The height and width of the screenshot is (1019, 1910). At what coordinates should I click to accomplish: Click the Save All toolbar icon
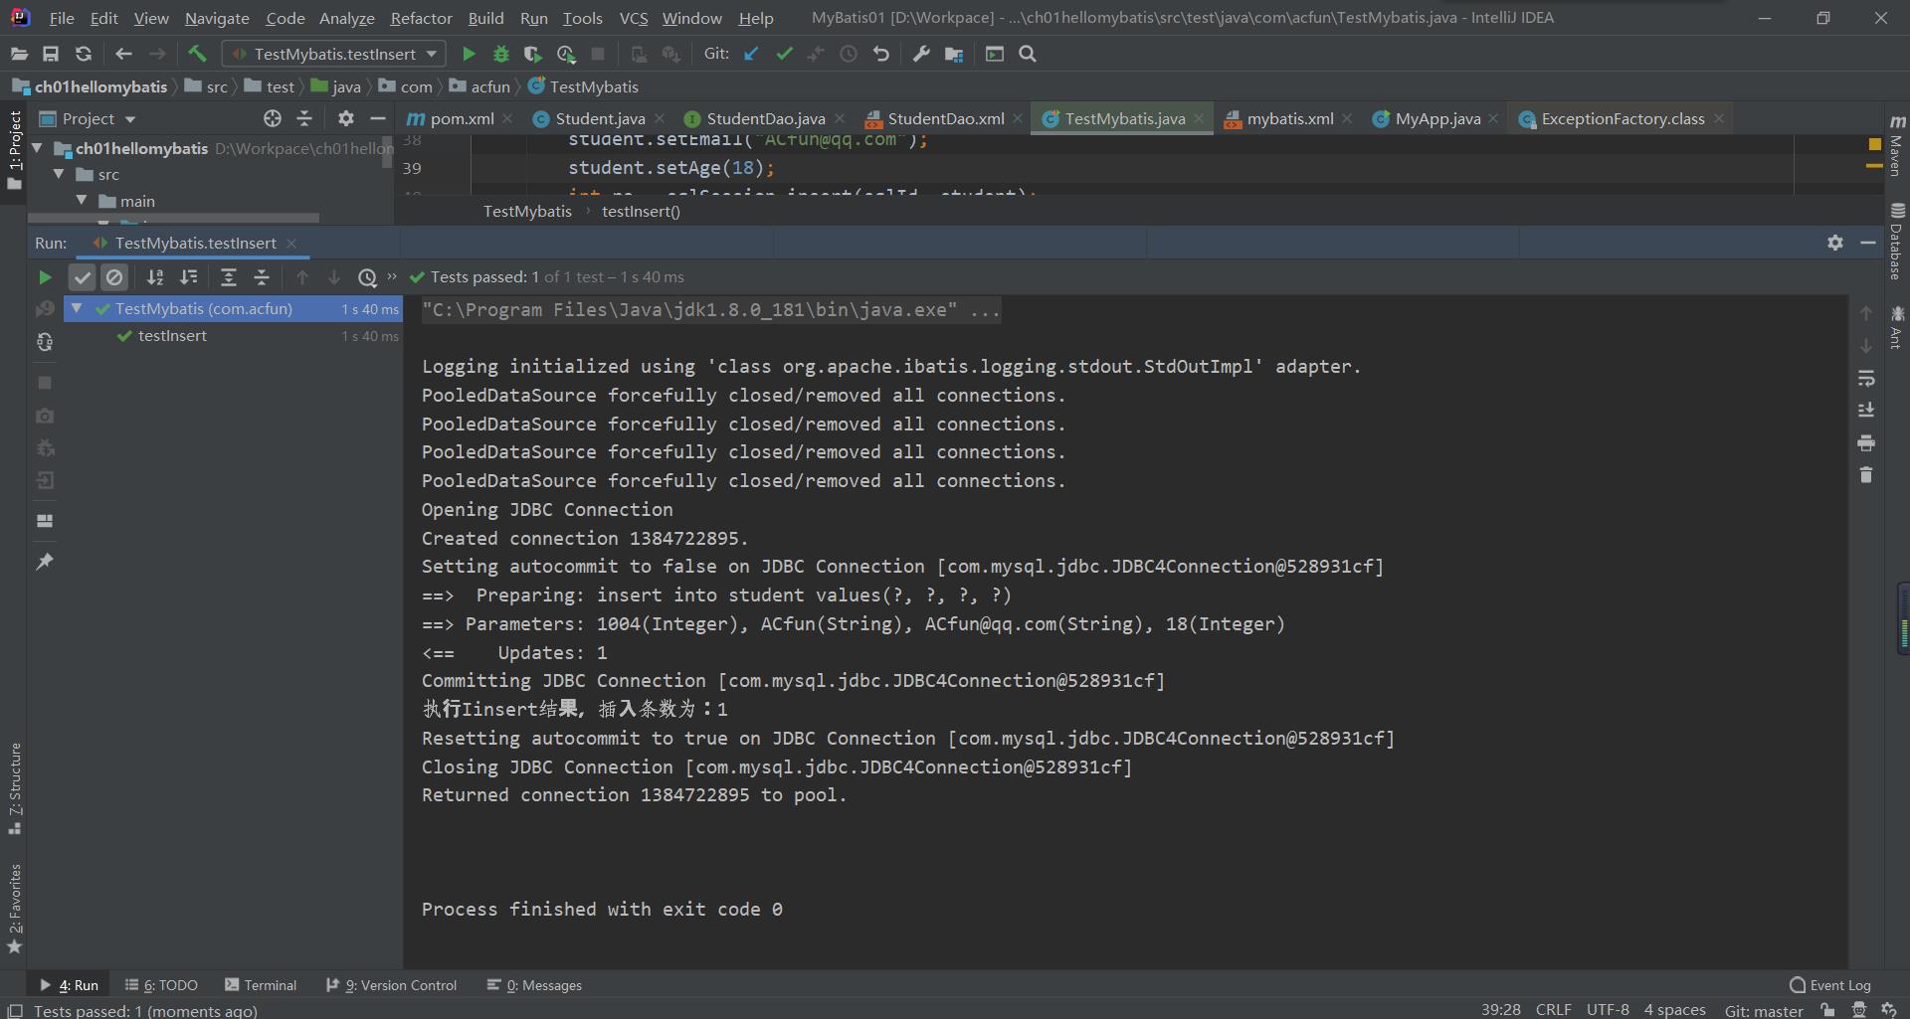[51, 54]
